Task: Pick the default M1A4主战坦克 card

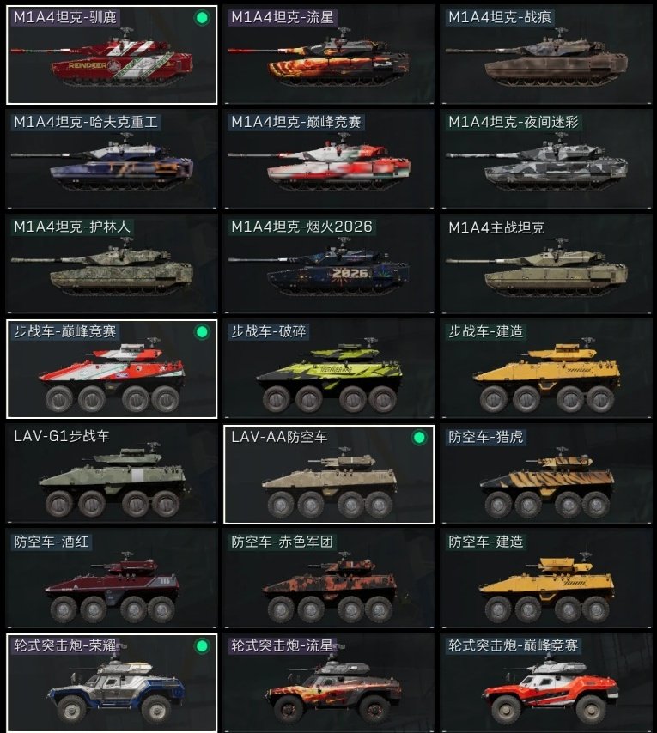Action: (x=546, y=264)
